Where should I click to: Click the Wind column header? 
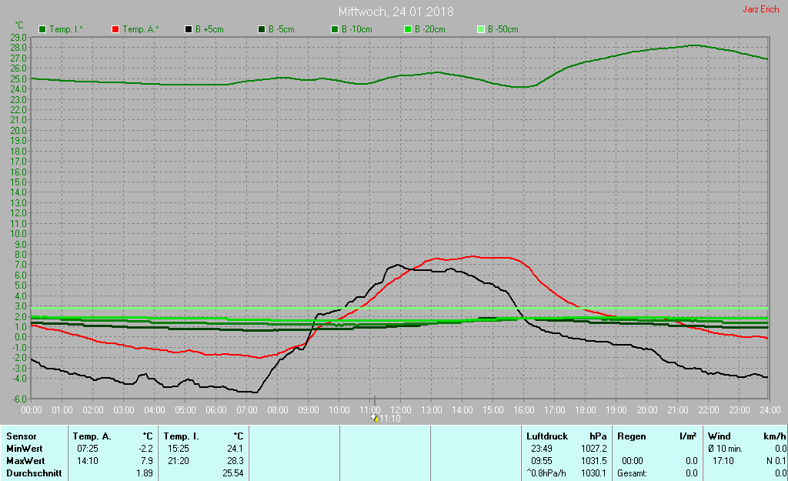(x=719, y=436)
